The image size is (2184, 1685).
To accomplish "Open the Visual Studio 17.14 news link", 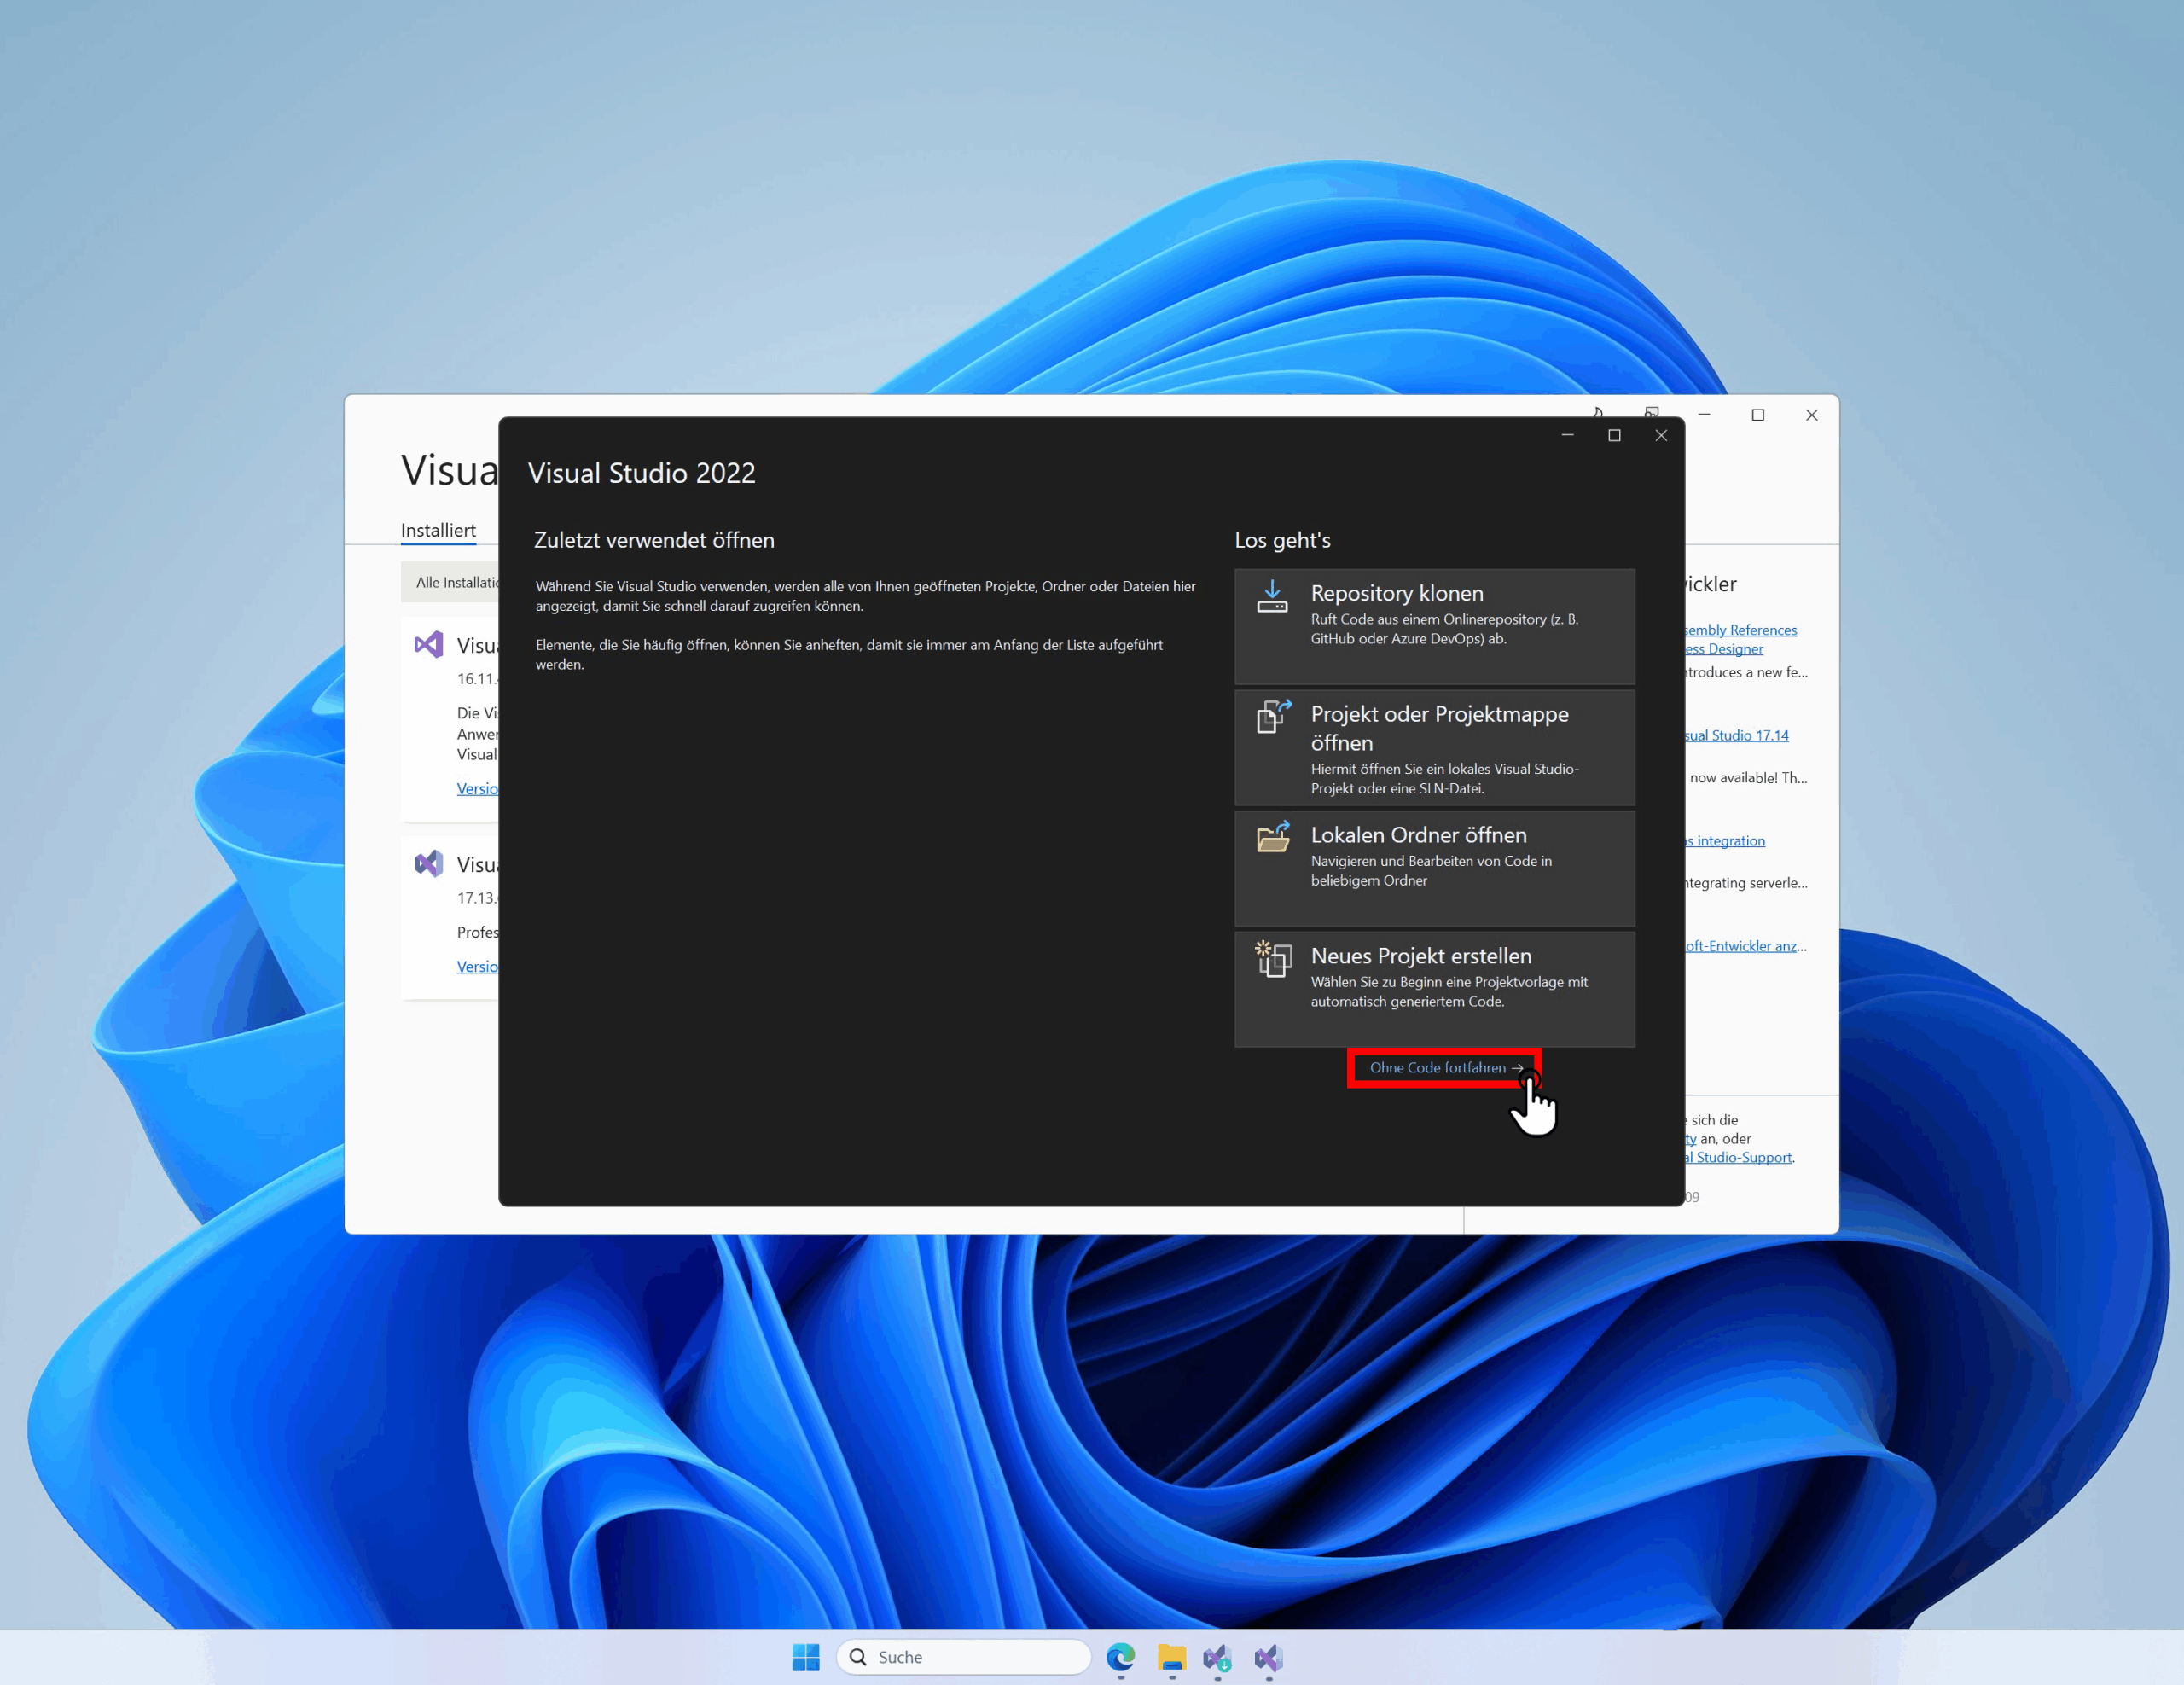I will 1737,735.
